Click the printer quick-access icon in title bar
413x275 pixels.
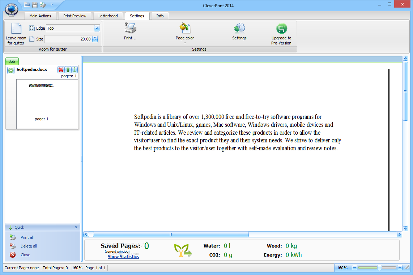[x=43, y=4]
